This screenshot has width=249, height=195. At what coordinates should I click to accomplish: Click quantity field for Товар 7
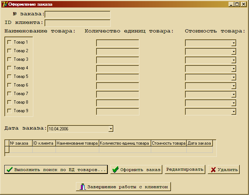tap(118, 94)
